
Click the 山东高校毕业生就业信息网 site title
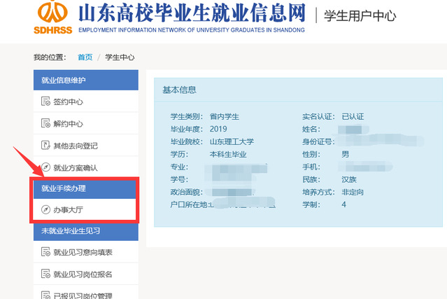point(191,14)
